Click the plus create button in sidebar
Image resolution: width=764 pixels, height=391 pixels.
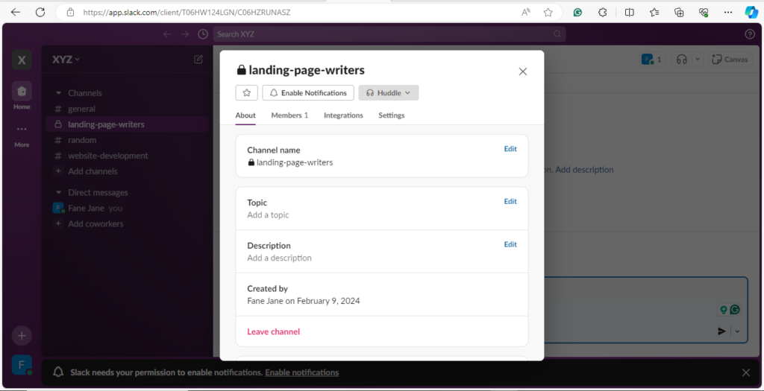pos(22,336)
